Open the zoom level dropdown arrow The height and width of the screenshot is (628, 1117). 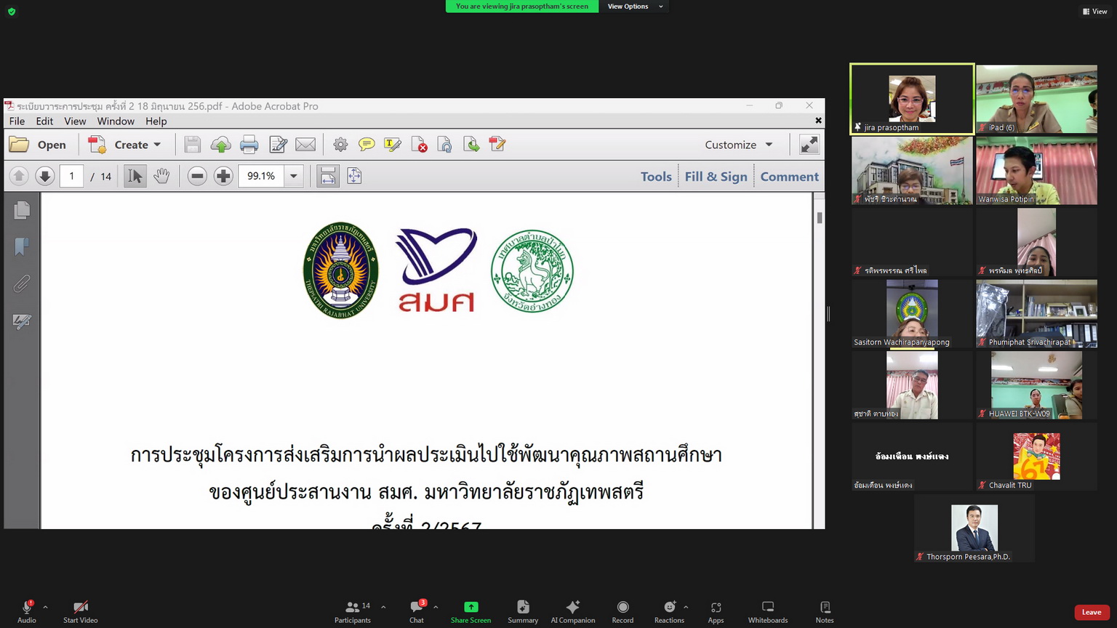click(x=294, y=176)
